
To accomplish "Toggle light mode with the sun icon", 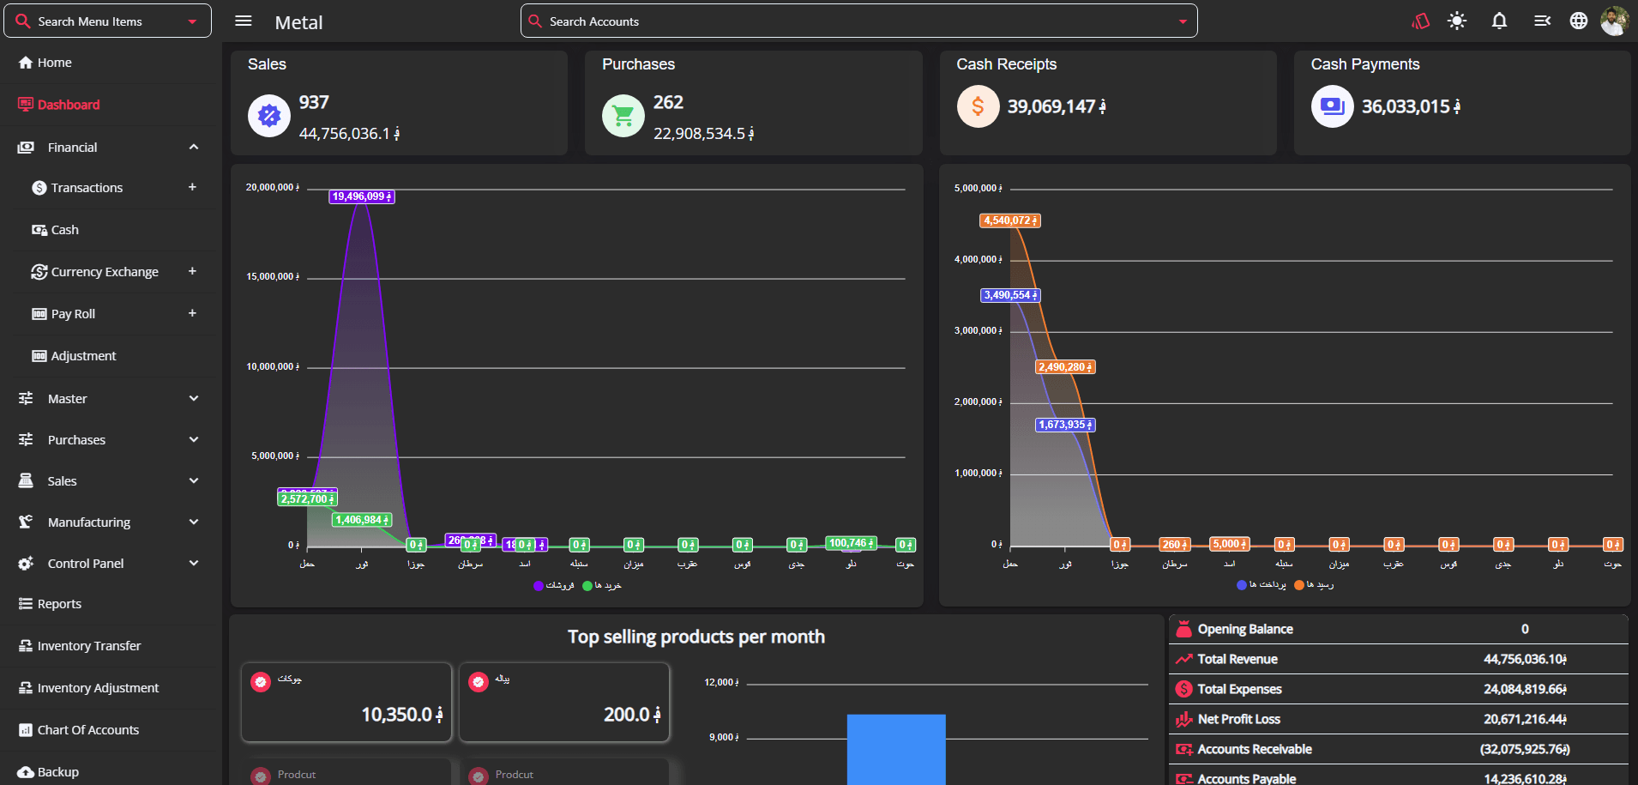I will [x=1456, y=20].
